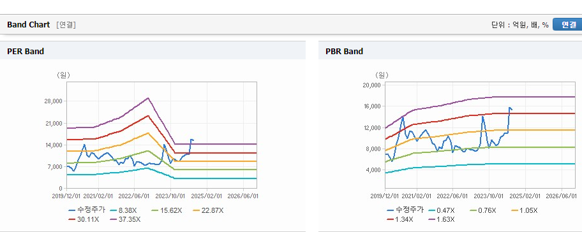The height and width of the screenshot is (232, 582).
Task: Toggle the 22.87X legend entry
Action: (208, 210)
